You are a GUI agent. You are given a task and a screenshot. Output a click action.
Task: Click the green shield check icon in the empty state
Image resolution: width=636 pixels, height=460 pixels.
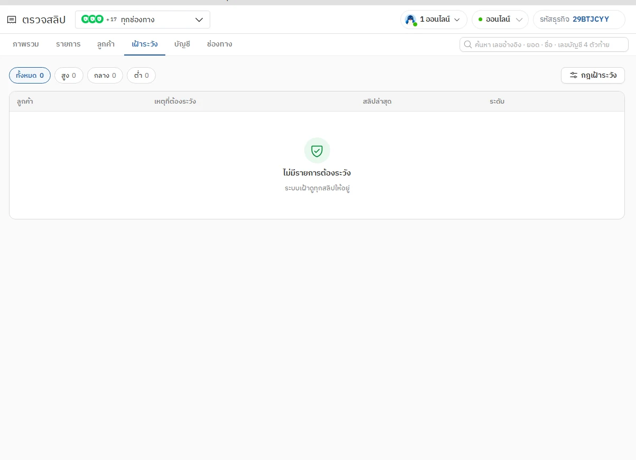pos(317,151)
